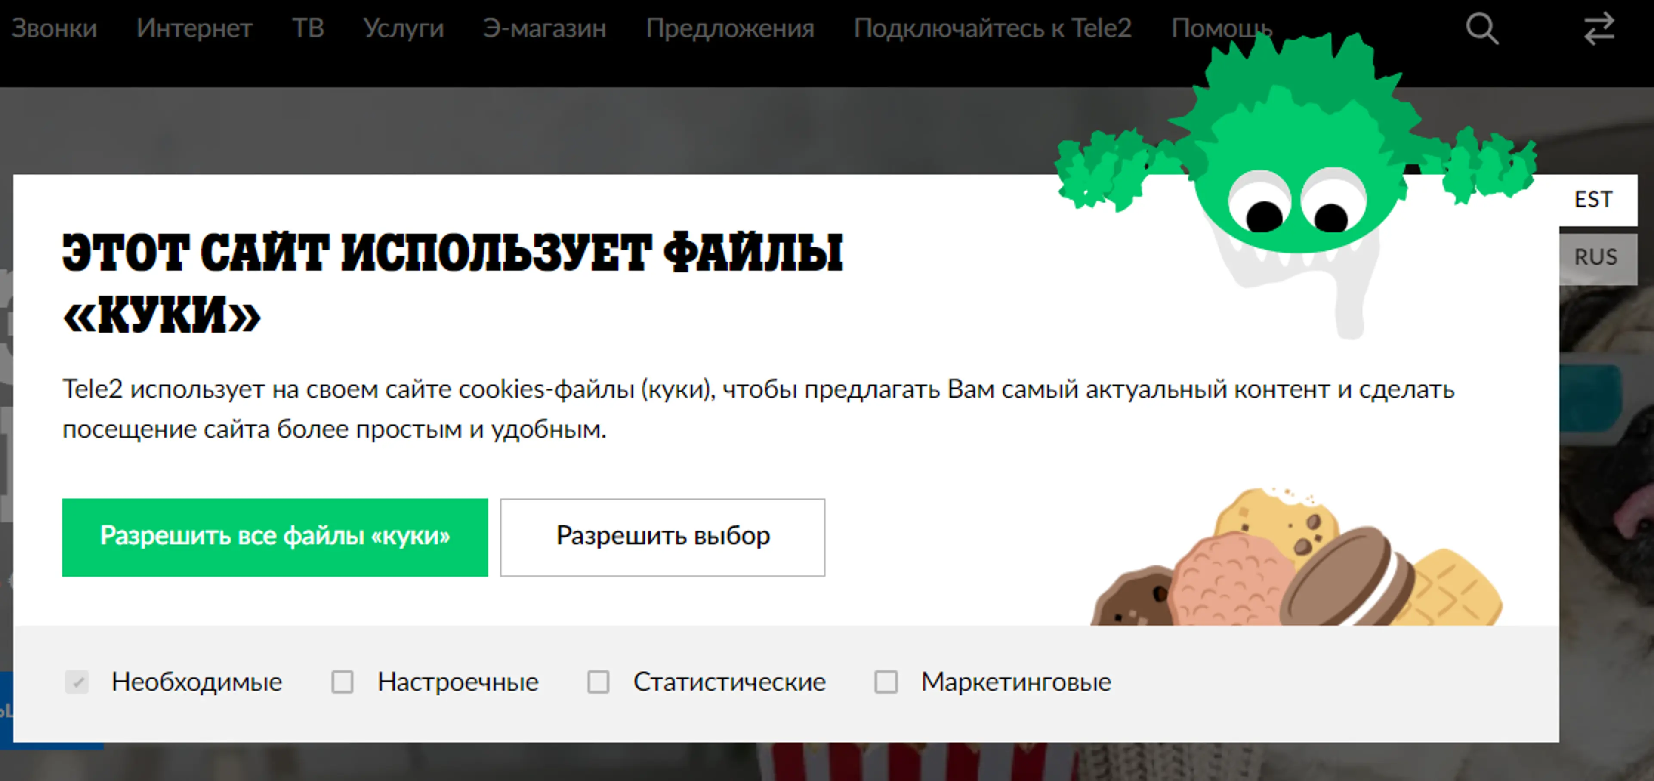Open the Интернет menu
The height and width of the screenshot is (781, 1654).
click(x=194, y=28)
